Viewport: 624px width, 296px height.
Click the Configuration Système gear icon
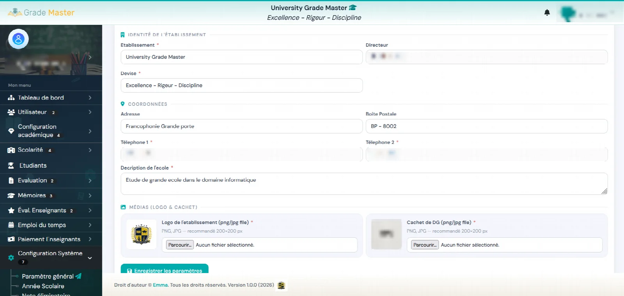11,257
